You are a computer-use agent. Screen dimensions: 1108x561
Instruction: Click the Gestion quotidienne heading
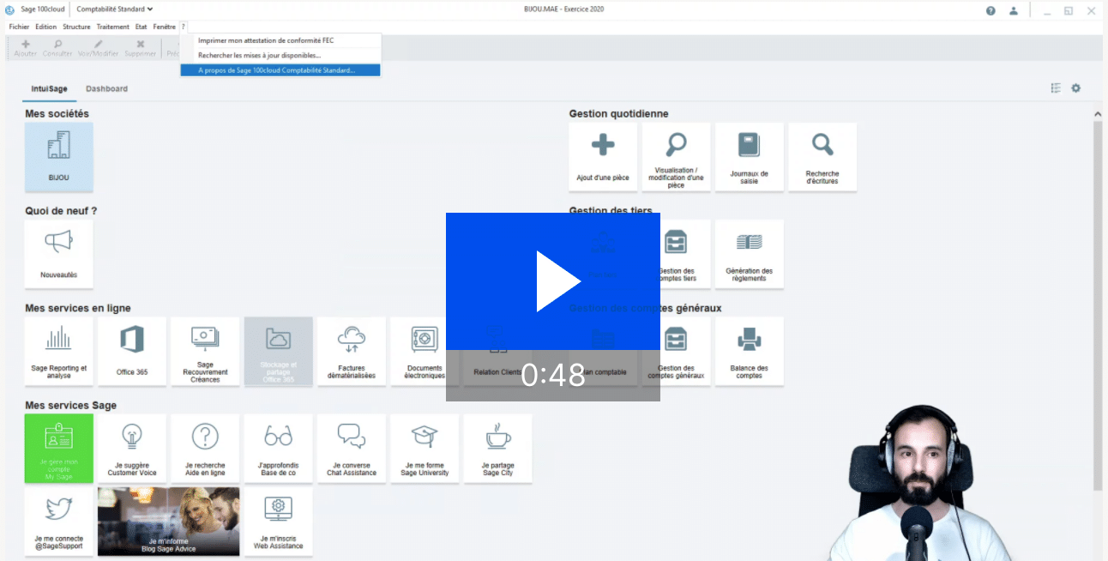619,113
